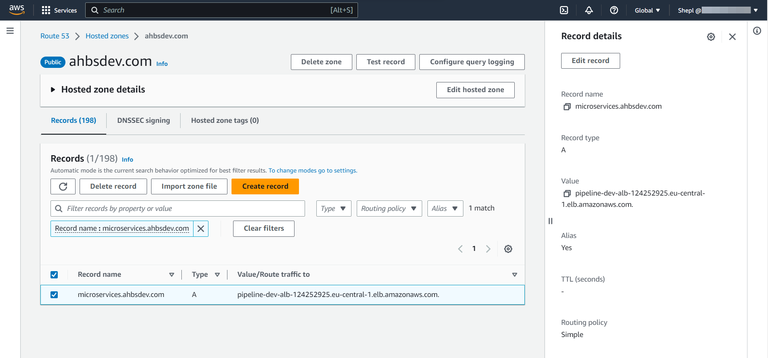Open the Alias filter dropdown
The height and width of the screenshot is (358, 768).
445,208
